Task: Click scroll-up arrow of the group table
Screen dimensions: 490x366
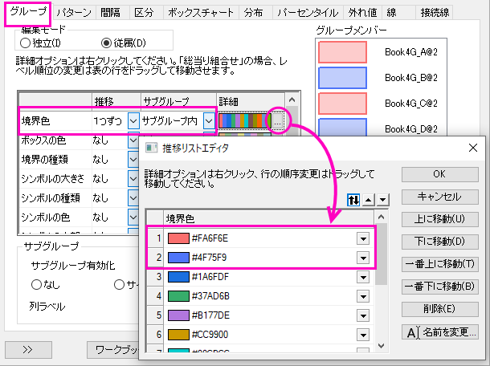Action: 292,100
